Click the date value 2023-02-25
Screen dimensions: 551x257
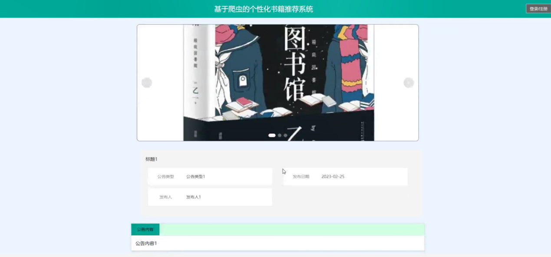333,177
